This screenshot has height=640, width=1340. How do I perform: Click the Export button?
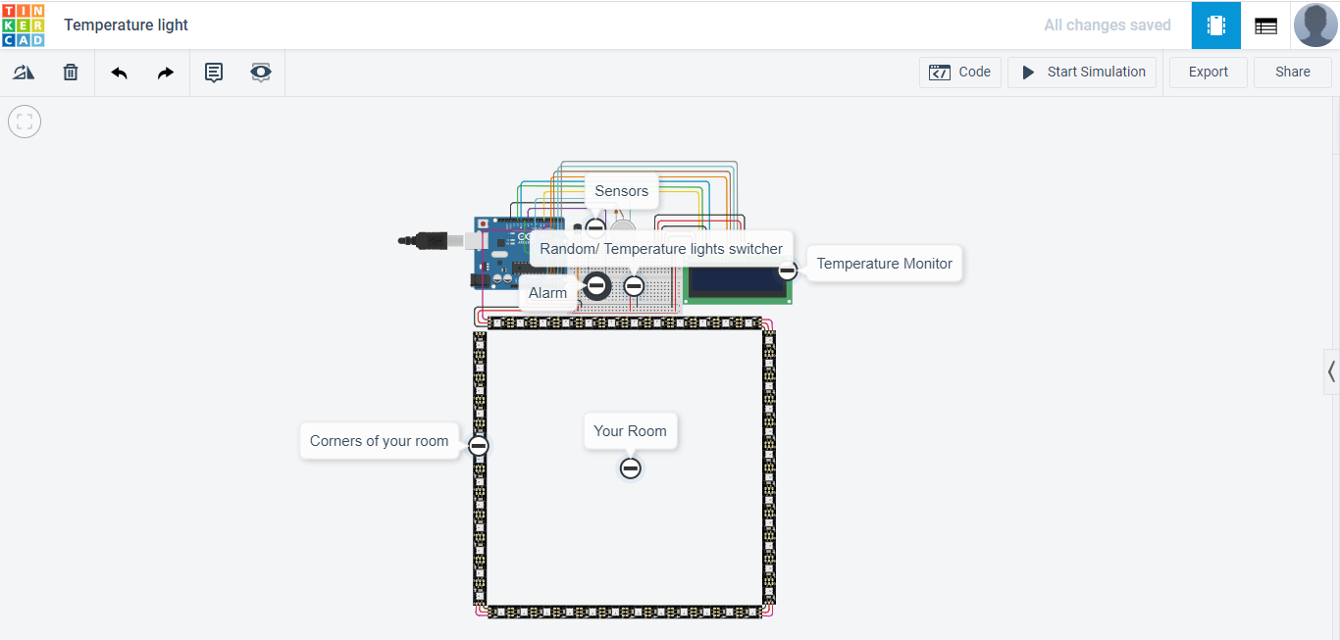click(1208, 72)
